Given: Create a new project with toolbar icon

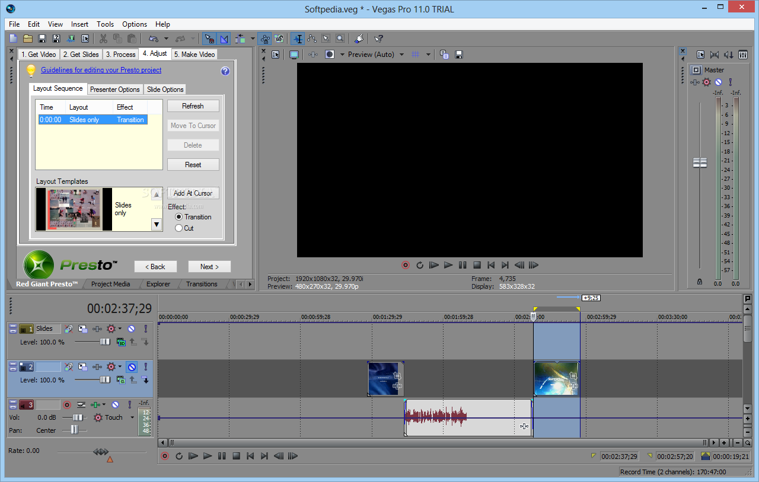Looking at the screenshot, I should tap(14, 39).
